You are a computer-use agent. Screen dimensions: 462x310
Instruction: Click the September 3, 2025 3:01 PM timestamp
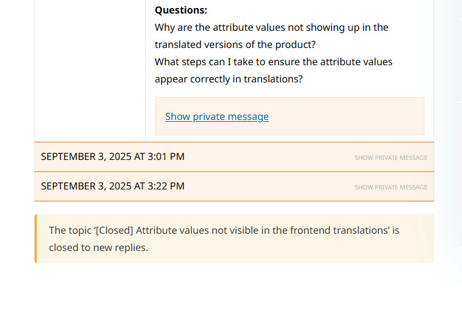(x=113, y=157)
